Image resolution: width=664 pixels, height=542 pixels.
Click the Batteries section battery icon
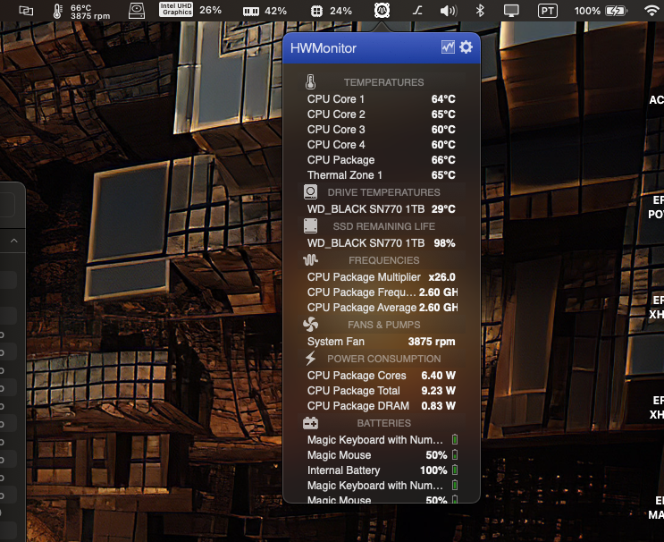point(310,422)
